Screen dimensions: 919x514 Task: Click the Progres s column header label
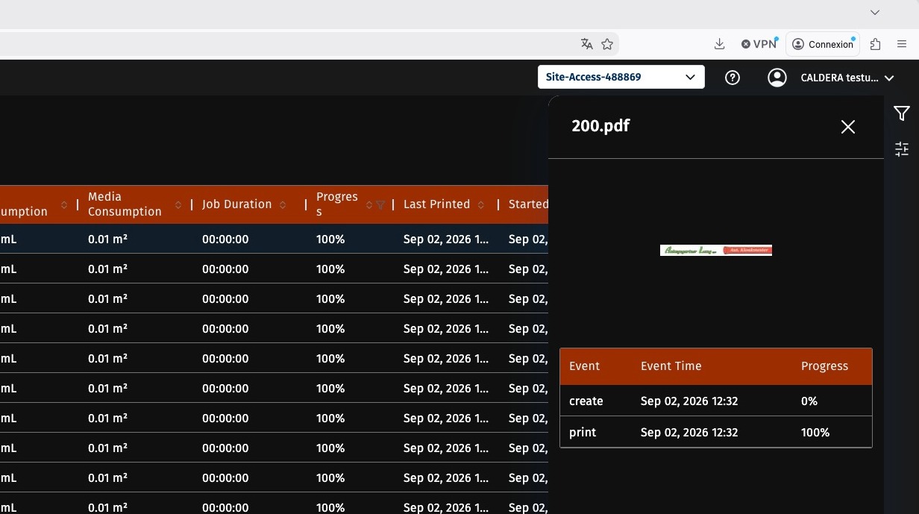[x=337, y=204]
